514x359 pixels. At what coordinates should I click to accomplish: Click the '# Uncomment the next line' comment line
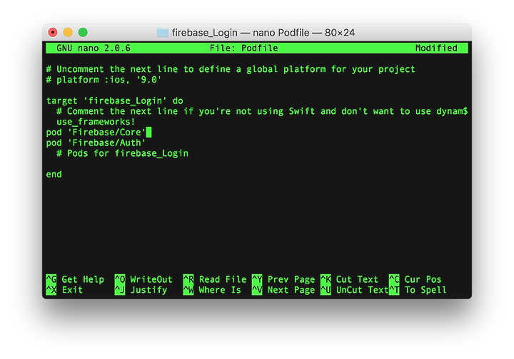tap(231, 69)
